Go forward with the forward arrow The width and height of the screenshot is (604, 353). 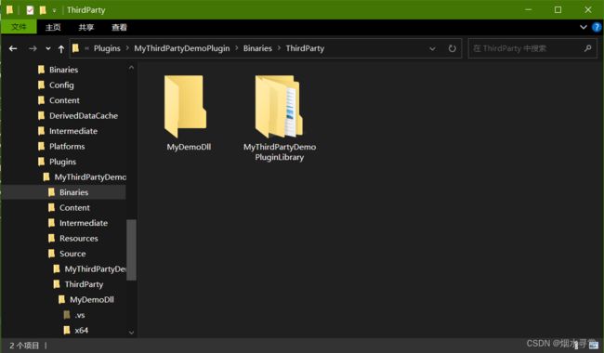[33, 48]
